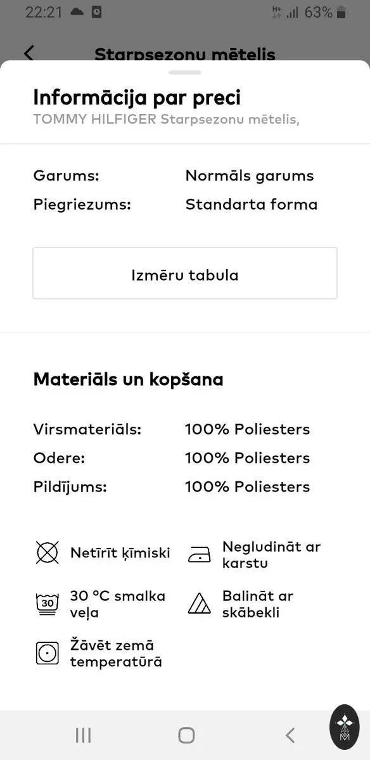Image resolution: width=370 pixels, height=760 pixels.
Task: Tap the bleach triangle icon
Action: tap(200, 604)
